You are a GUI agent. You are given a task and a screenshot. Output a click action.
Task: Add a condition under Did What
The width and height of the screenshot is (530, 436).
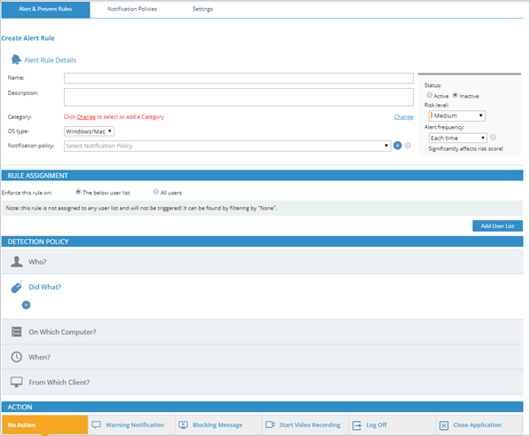[26, 305]
